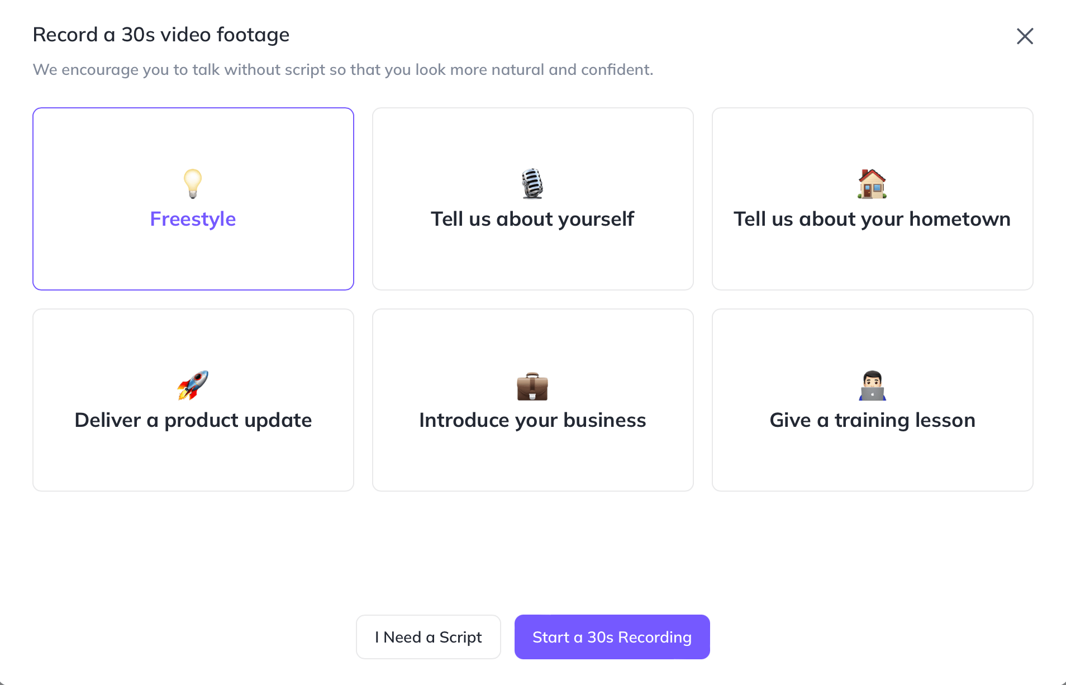The width and height of the screenshot is (1066, 685).
Task: Click the light bulb Freestyle icon
Action: point(193,183)
